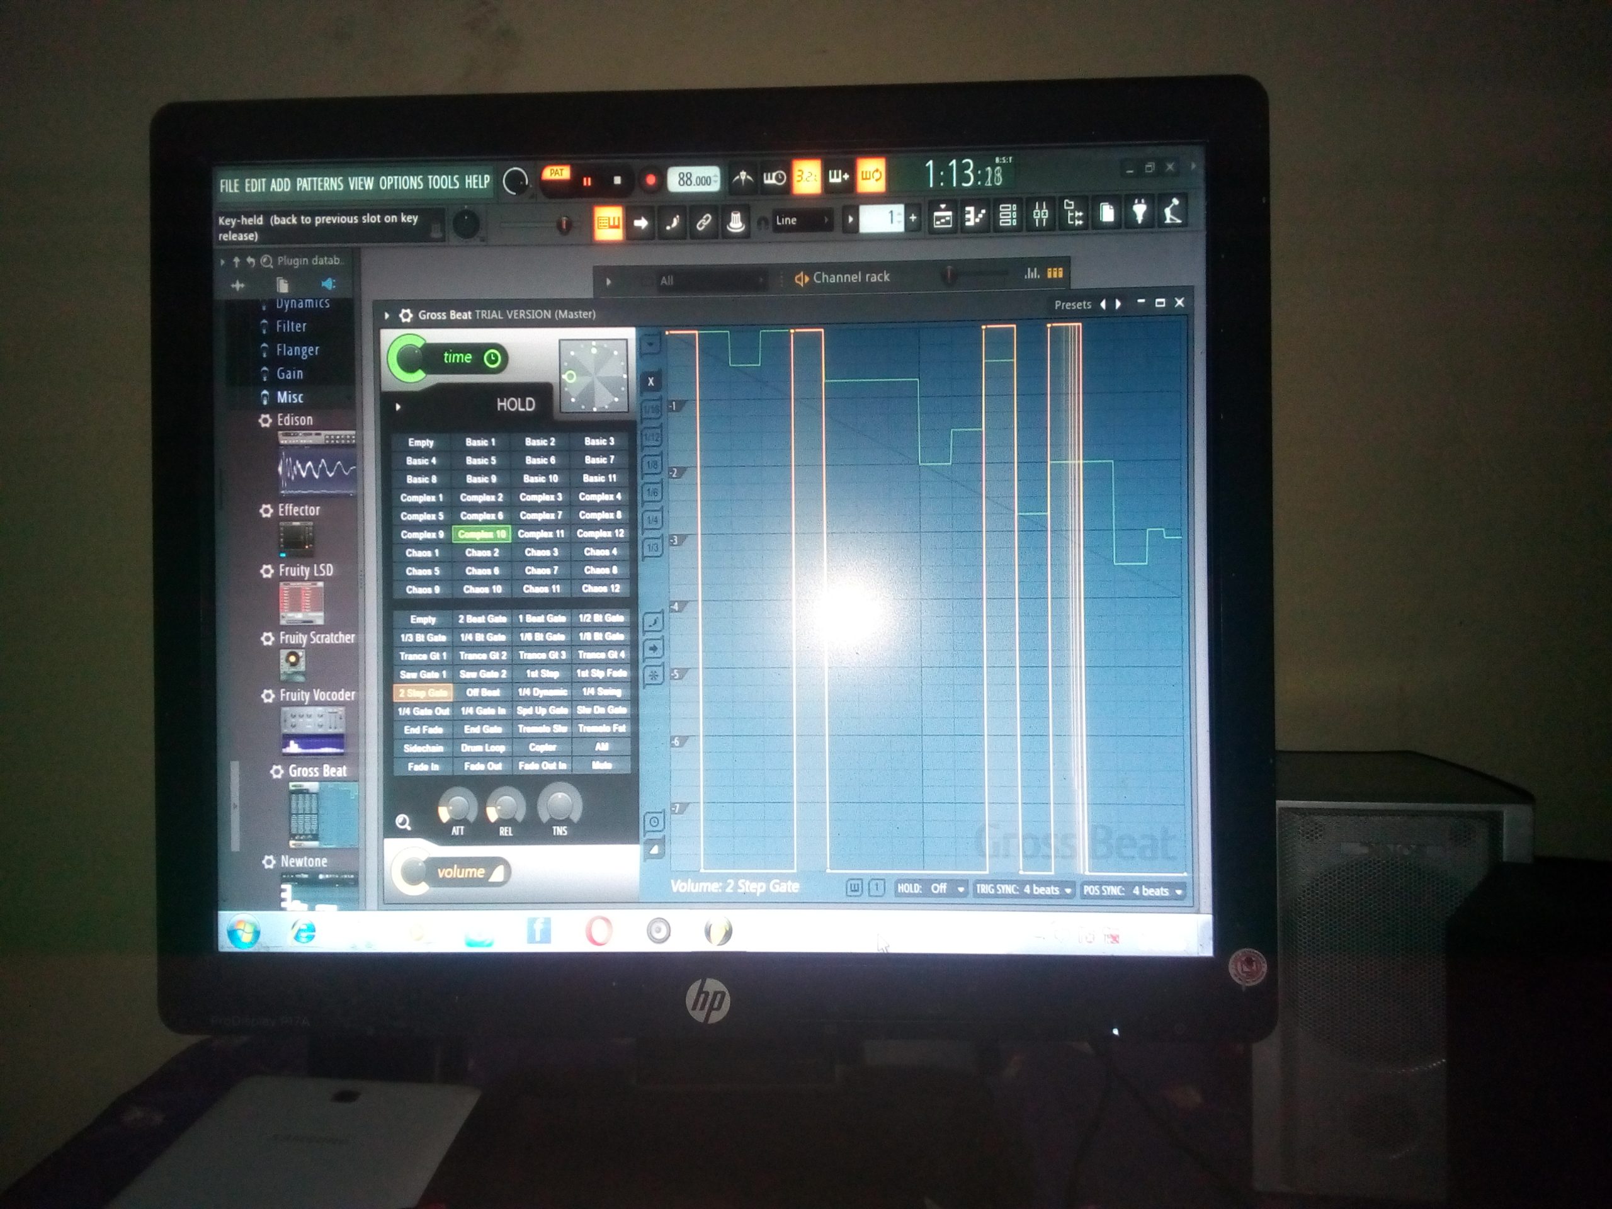The image size is (1612, 1209).
Task: Open the ADD menu
Action: point(281,184)
